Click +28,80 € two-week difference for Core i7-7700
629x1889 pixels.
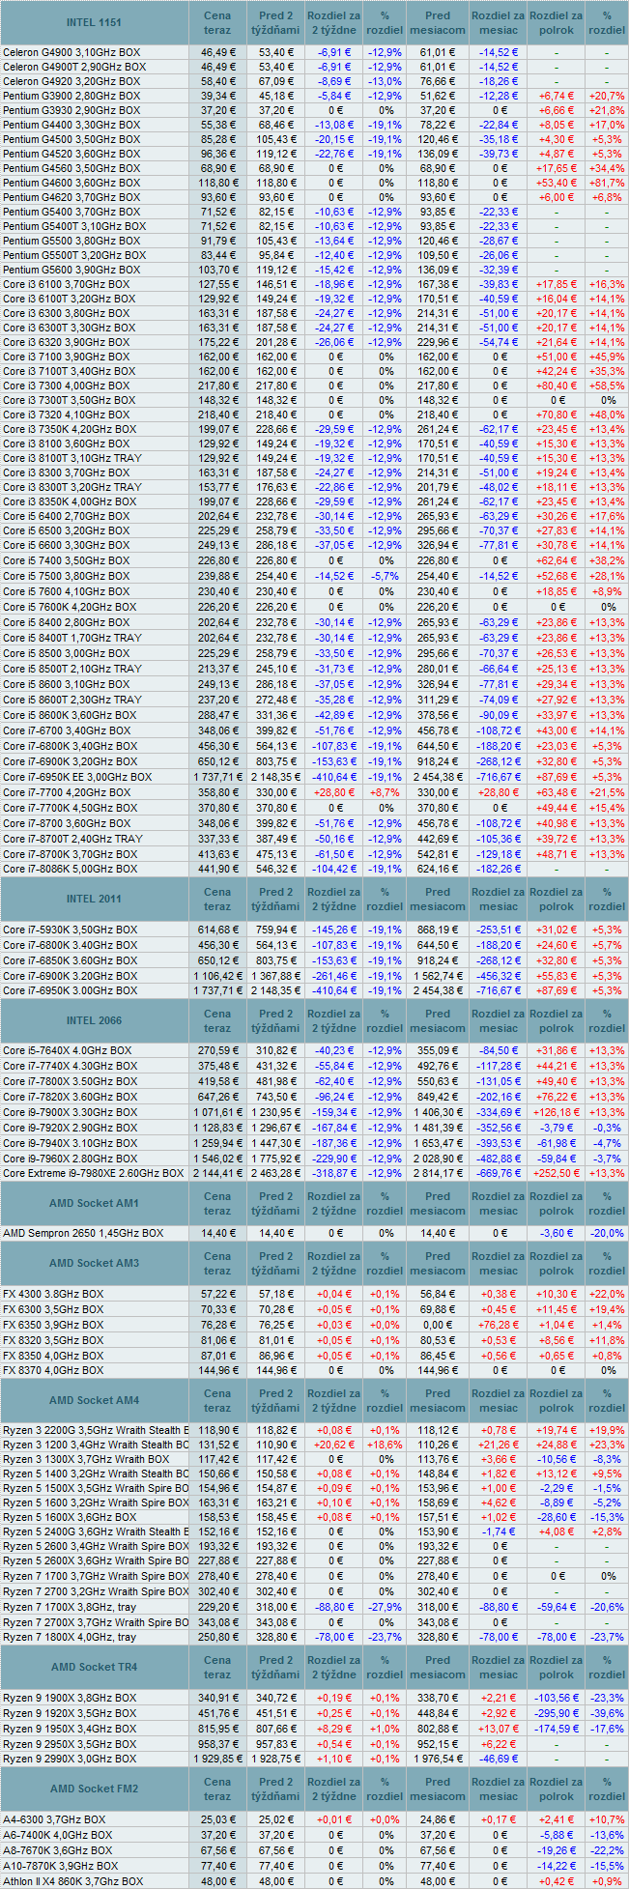[x=335, y=792]
